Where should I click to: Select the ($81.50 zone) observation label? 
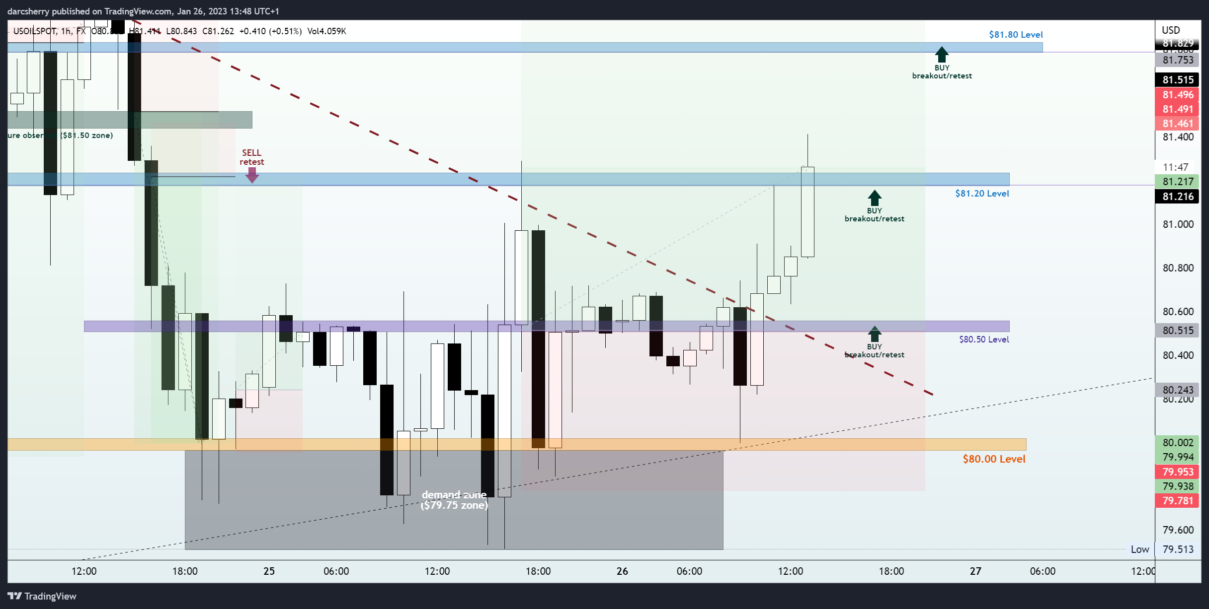click(60, 135)
